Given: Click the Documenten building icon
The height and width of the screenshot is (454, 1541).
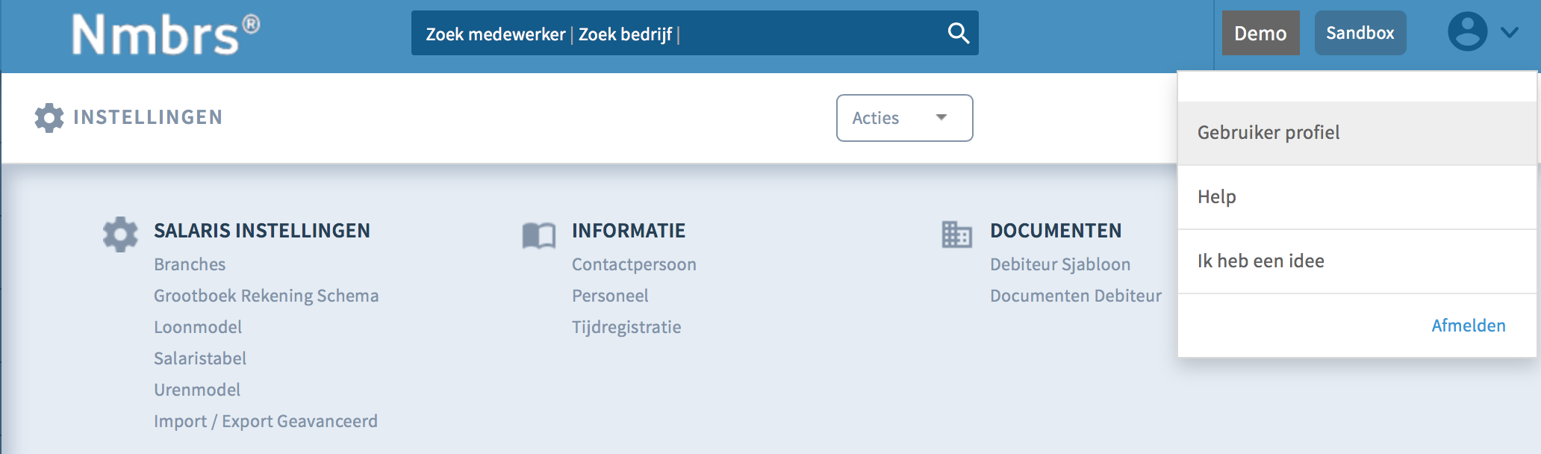Looking at the screenshot, I should pos(956,234).
